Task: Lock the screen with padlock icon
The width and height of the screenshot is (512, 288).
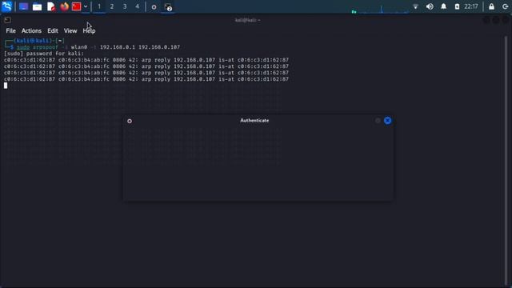Action: 491,6
